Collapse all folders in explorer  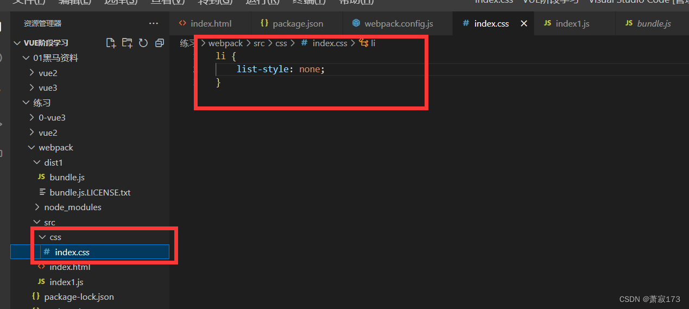point(160,43)
